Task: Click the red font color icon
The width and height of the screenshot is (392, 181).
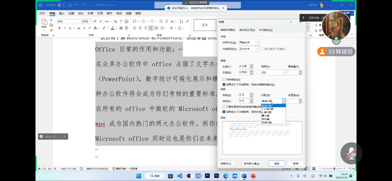Action: (x=112, y=28)
